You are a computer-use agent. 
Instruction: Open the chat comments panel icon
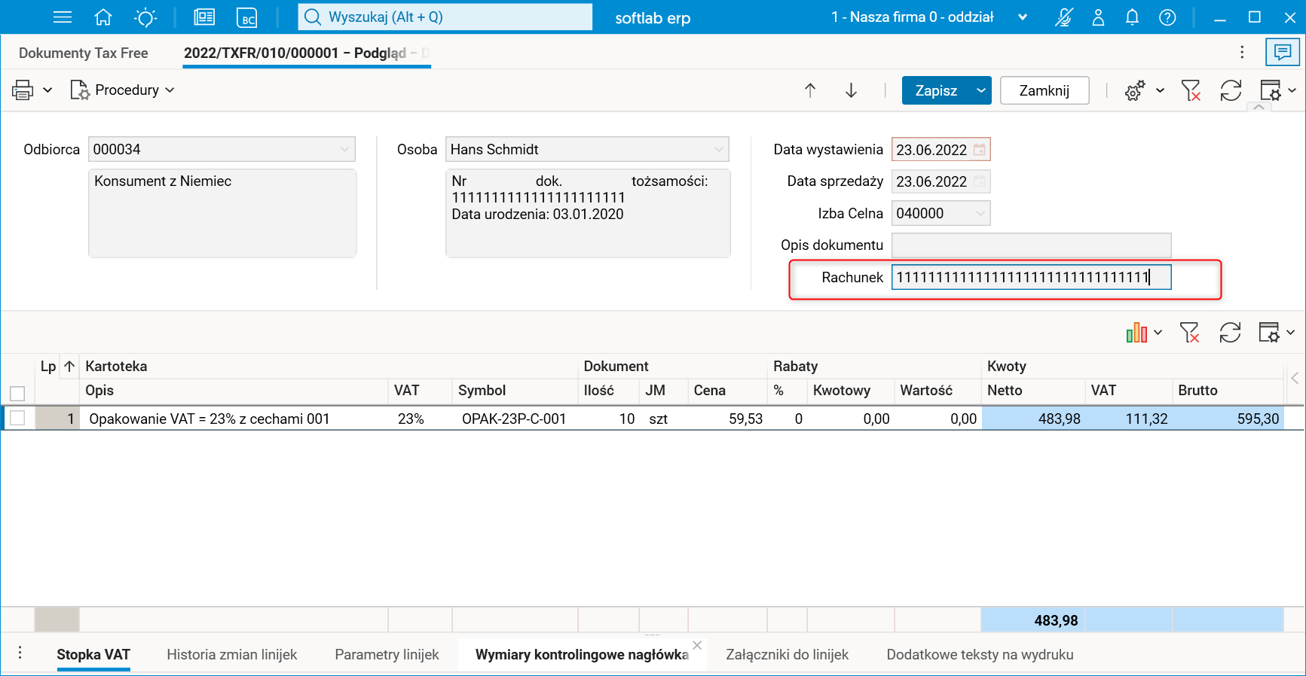point(1282,52)
